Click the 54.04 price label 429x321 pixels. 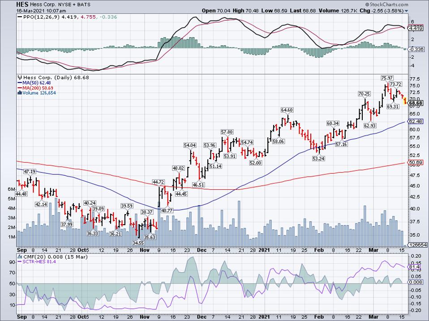point(190,145)
